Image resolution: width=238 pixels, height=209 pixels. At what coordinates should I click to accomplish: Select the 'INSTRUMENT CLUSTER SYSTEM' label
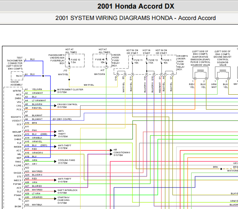(x=70, y=91)
